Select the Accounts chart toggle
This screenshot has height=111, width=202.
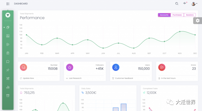pyautogui.click(x=164, y=15)
